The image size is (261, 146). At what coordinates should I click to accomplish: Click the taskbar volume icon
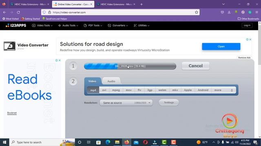pyautogui.click(x=237, y=142)
